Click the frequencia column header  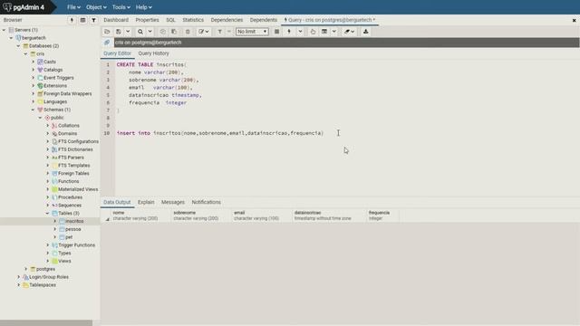[x=382, y=216]
